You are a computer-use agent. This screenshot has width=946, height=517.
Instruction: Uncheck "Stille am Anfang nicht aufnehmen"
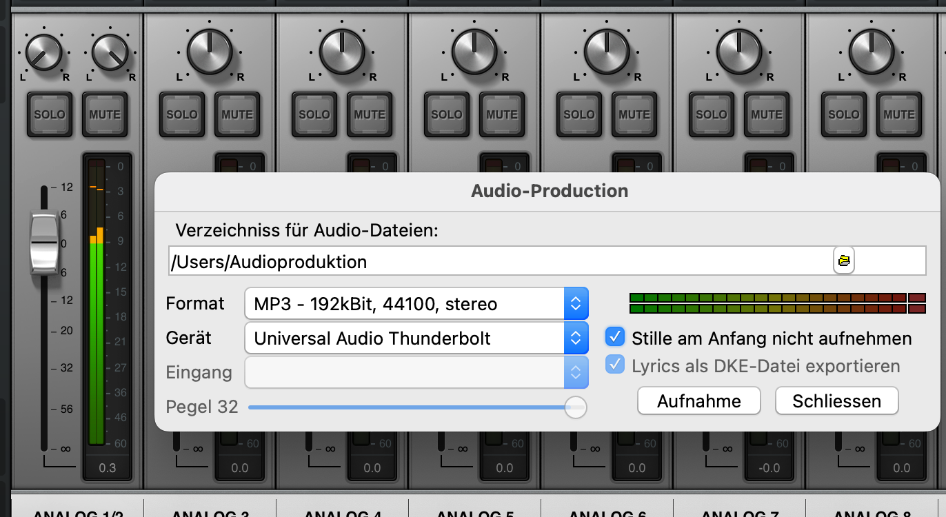coord(614,337)
